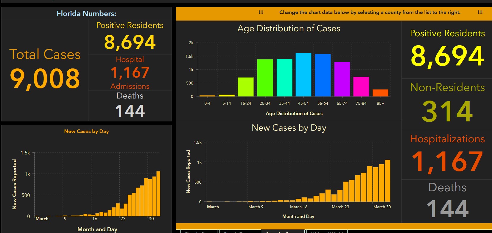This screenshot has height=233, width=492.
Task: Click 144 deaths value in Florida Numbers panel
Action: pos(130,111)
